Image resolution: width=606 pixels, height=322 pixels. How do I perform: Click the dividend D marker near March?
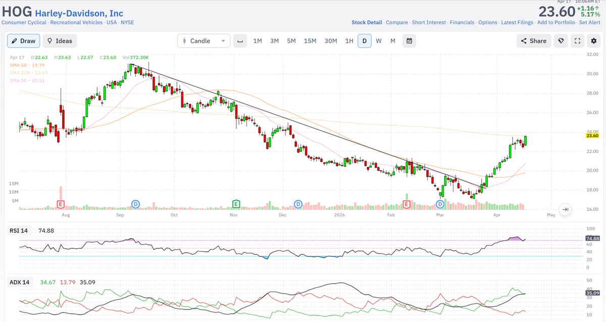click(x=440, y=204)
